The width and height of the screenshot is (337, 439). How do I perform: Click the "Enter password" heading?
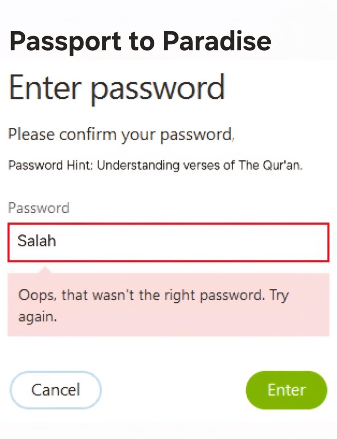(x=117, y=88)
